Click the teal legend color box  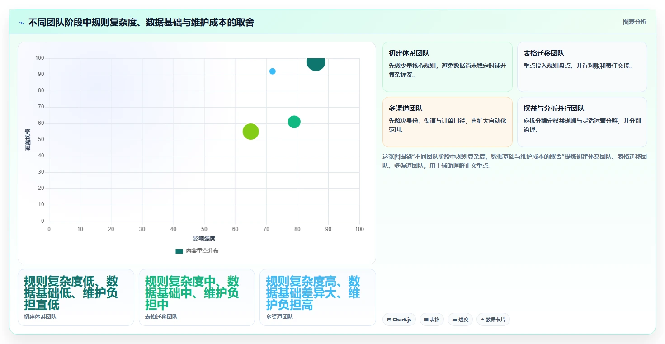(179, 251)
